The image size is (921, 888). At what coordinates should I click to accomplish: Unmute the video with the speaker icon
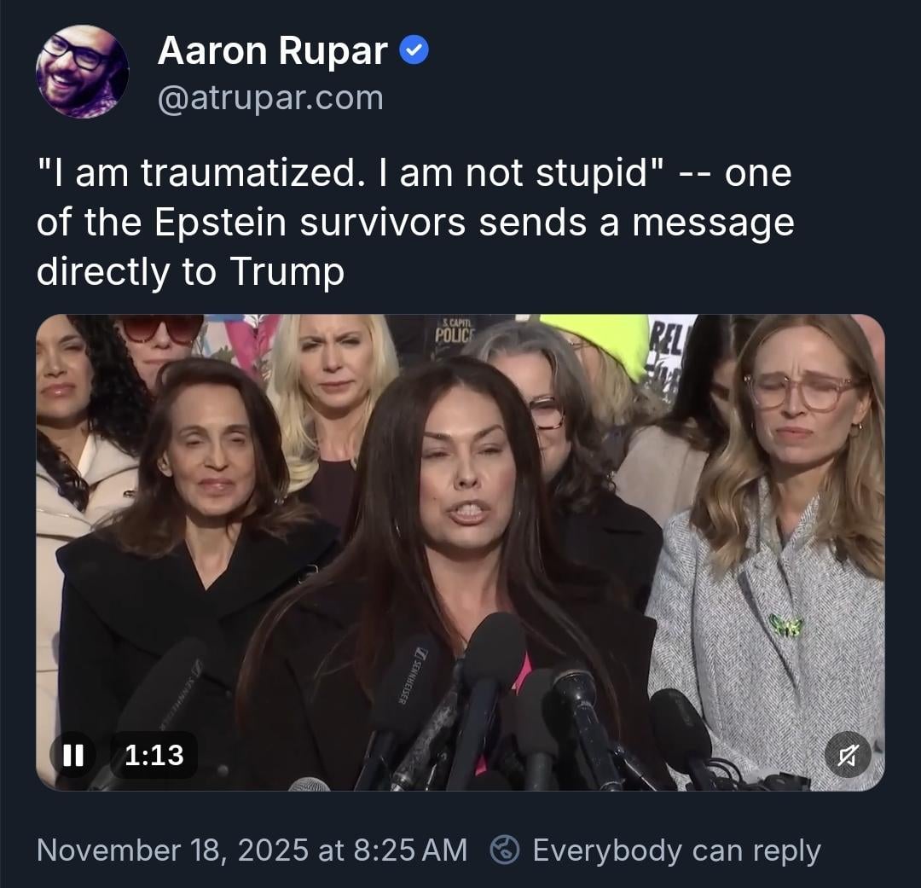point(848,755)
